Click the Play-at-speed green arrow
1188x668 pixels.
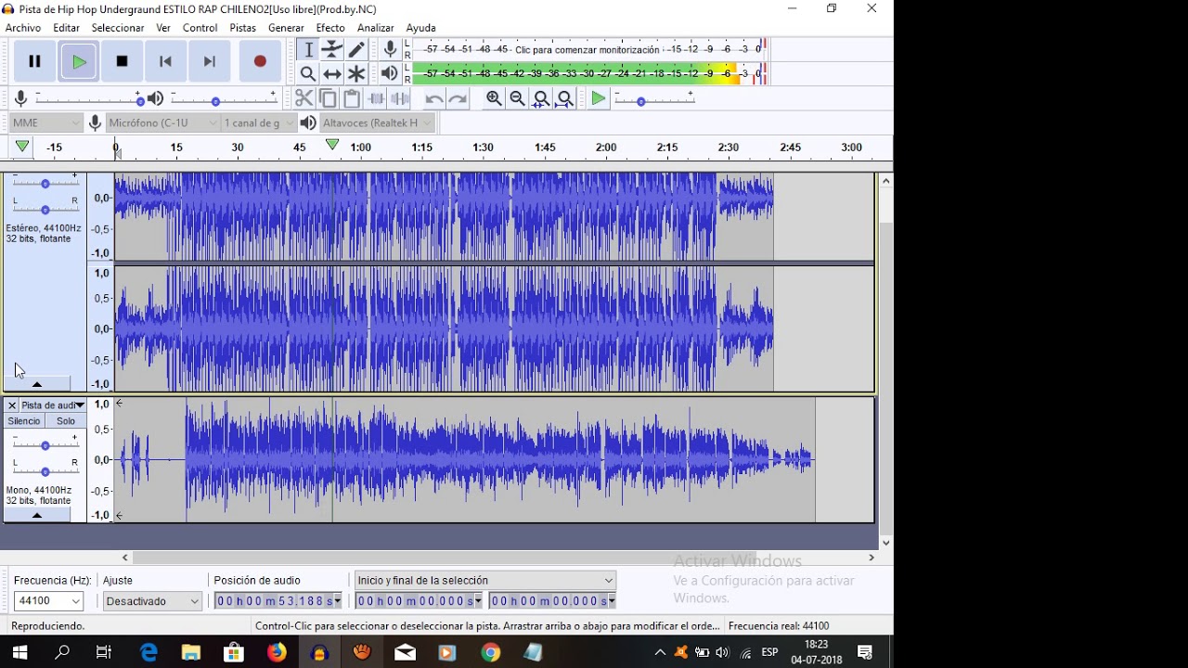click(599, 98)
